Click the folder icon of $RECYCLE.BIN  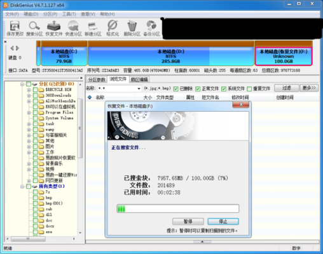pyautogui.click(x=41, y=90)
